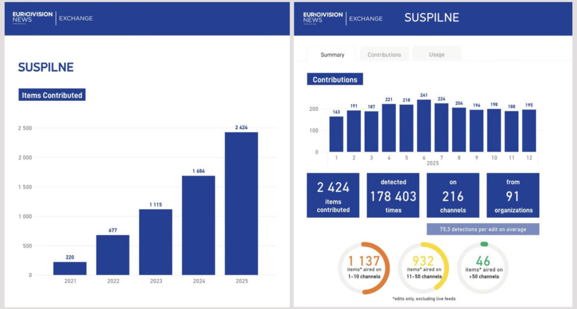Image resolution: width=577 pixels, height=309 pixels.
Task: Click month 6 bar showing 241
Action: (x=424, y=126)
